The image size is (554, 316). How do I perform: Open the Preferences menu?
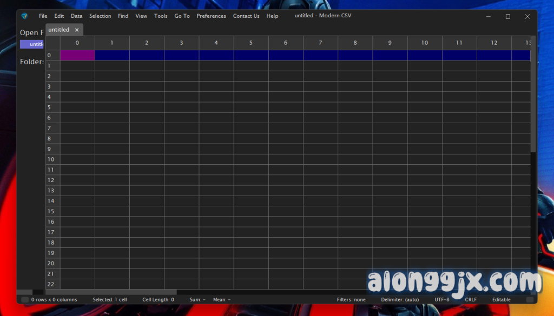pos(211,16)
